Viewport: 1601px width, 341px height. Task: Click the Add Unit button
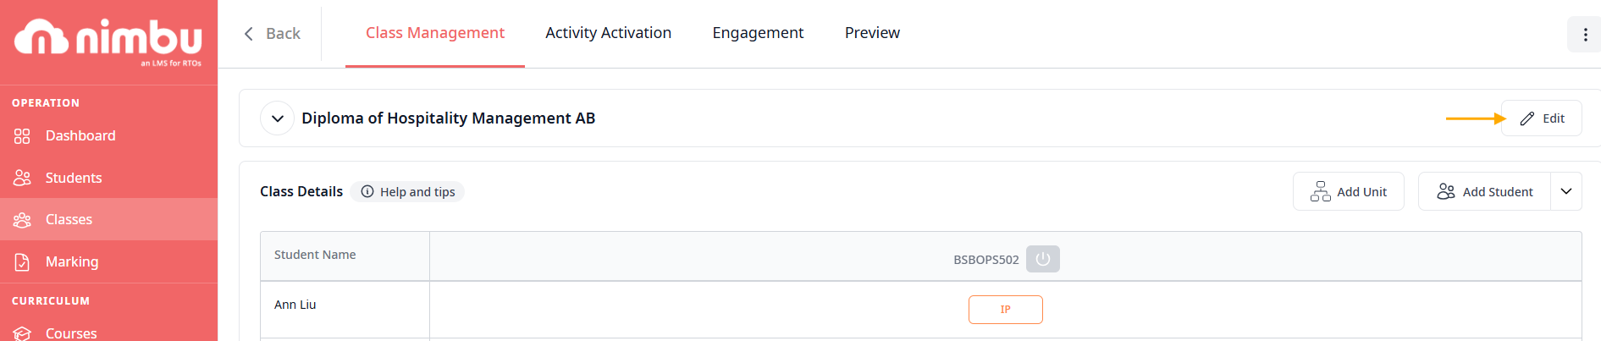(1348, 192)
